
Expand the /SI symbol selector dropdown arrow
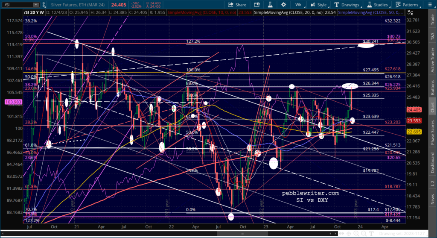(36, 4)
